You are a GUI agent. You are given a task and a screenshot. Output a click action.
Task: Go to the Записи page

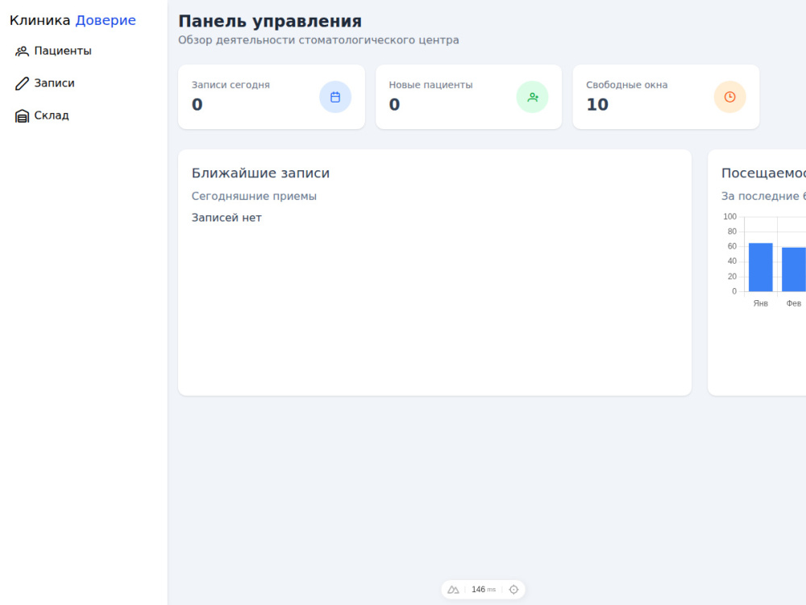pyautogui.click(x=44, y=83)
